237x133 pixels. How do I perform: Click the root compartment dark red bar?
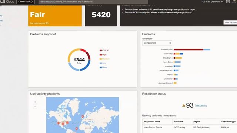point(188,50)
